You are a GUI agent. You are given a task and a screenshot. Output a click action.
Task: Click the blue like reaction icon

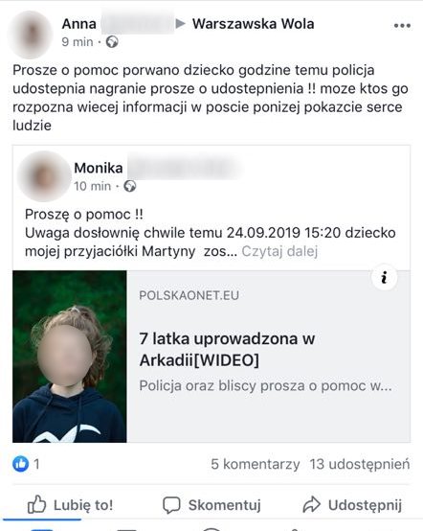coord(21,464)
